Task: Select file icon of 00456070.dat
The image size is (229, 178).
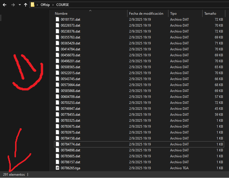Action: [57, 55]
